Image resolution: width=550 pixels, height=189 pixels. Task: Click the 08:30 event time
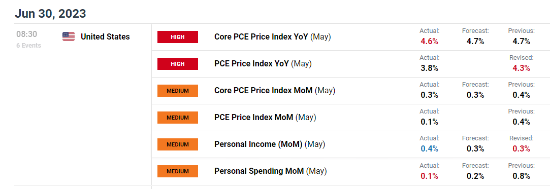pyautogui.click(x=26, y=34)
